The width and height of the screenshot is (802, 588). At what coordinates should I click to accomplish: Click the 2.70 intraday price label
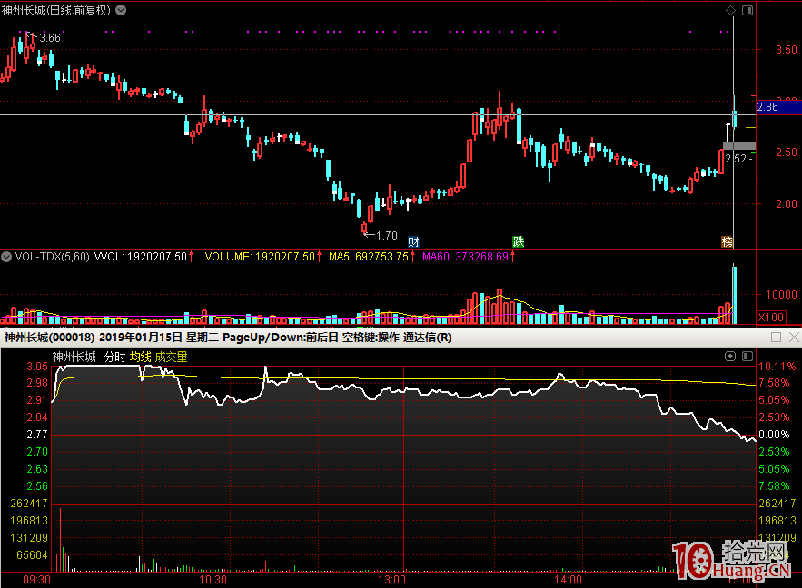pyautogui.click(x=37, y=452)
